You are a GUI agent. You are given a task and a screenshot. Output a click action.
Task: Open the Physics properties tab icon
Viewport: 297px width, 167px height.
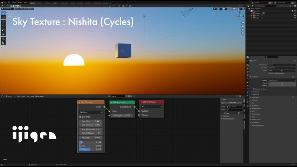(248, 92)
